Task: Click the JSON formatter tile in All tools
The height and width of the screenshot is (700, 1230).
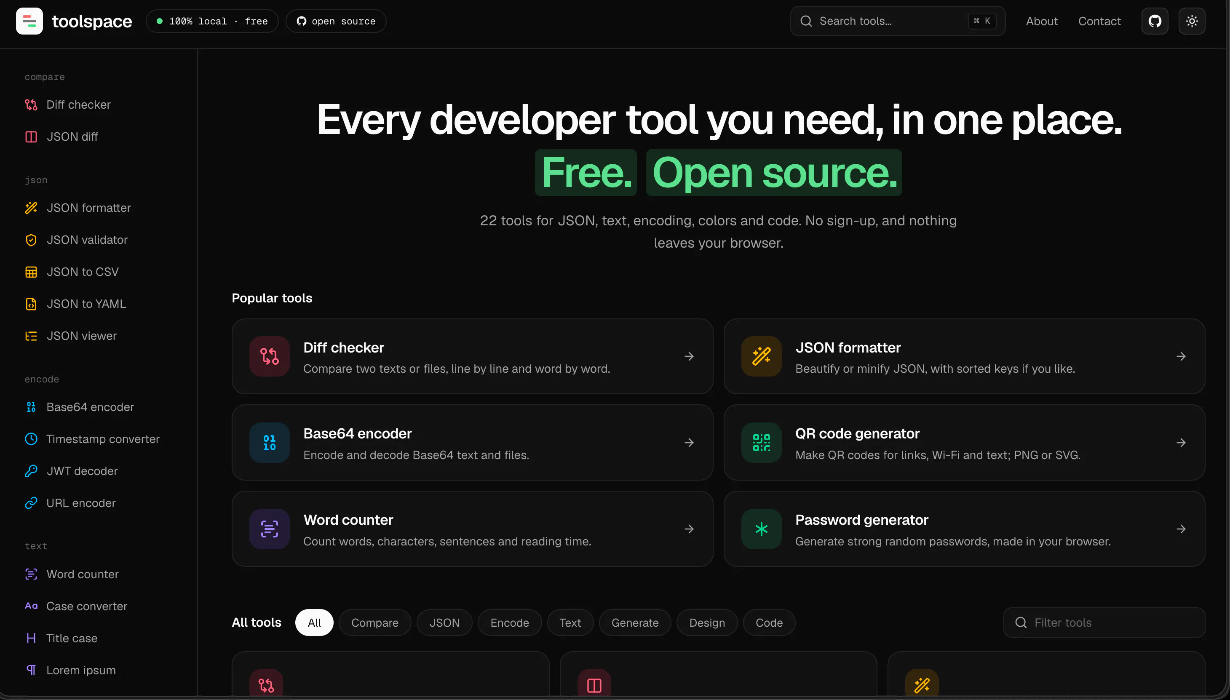Action: 1046,673
